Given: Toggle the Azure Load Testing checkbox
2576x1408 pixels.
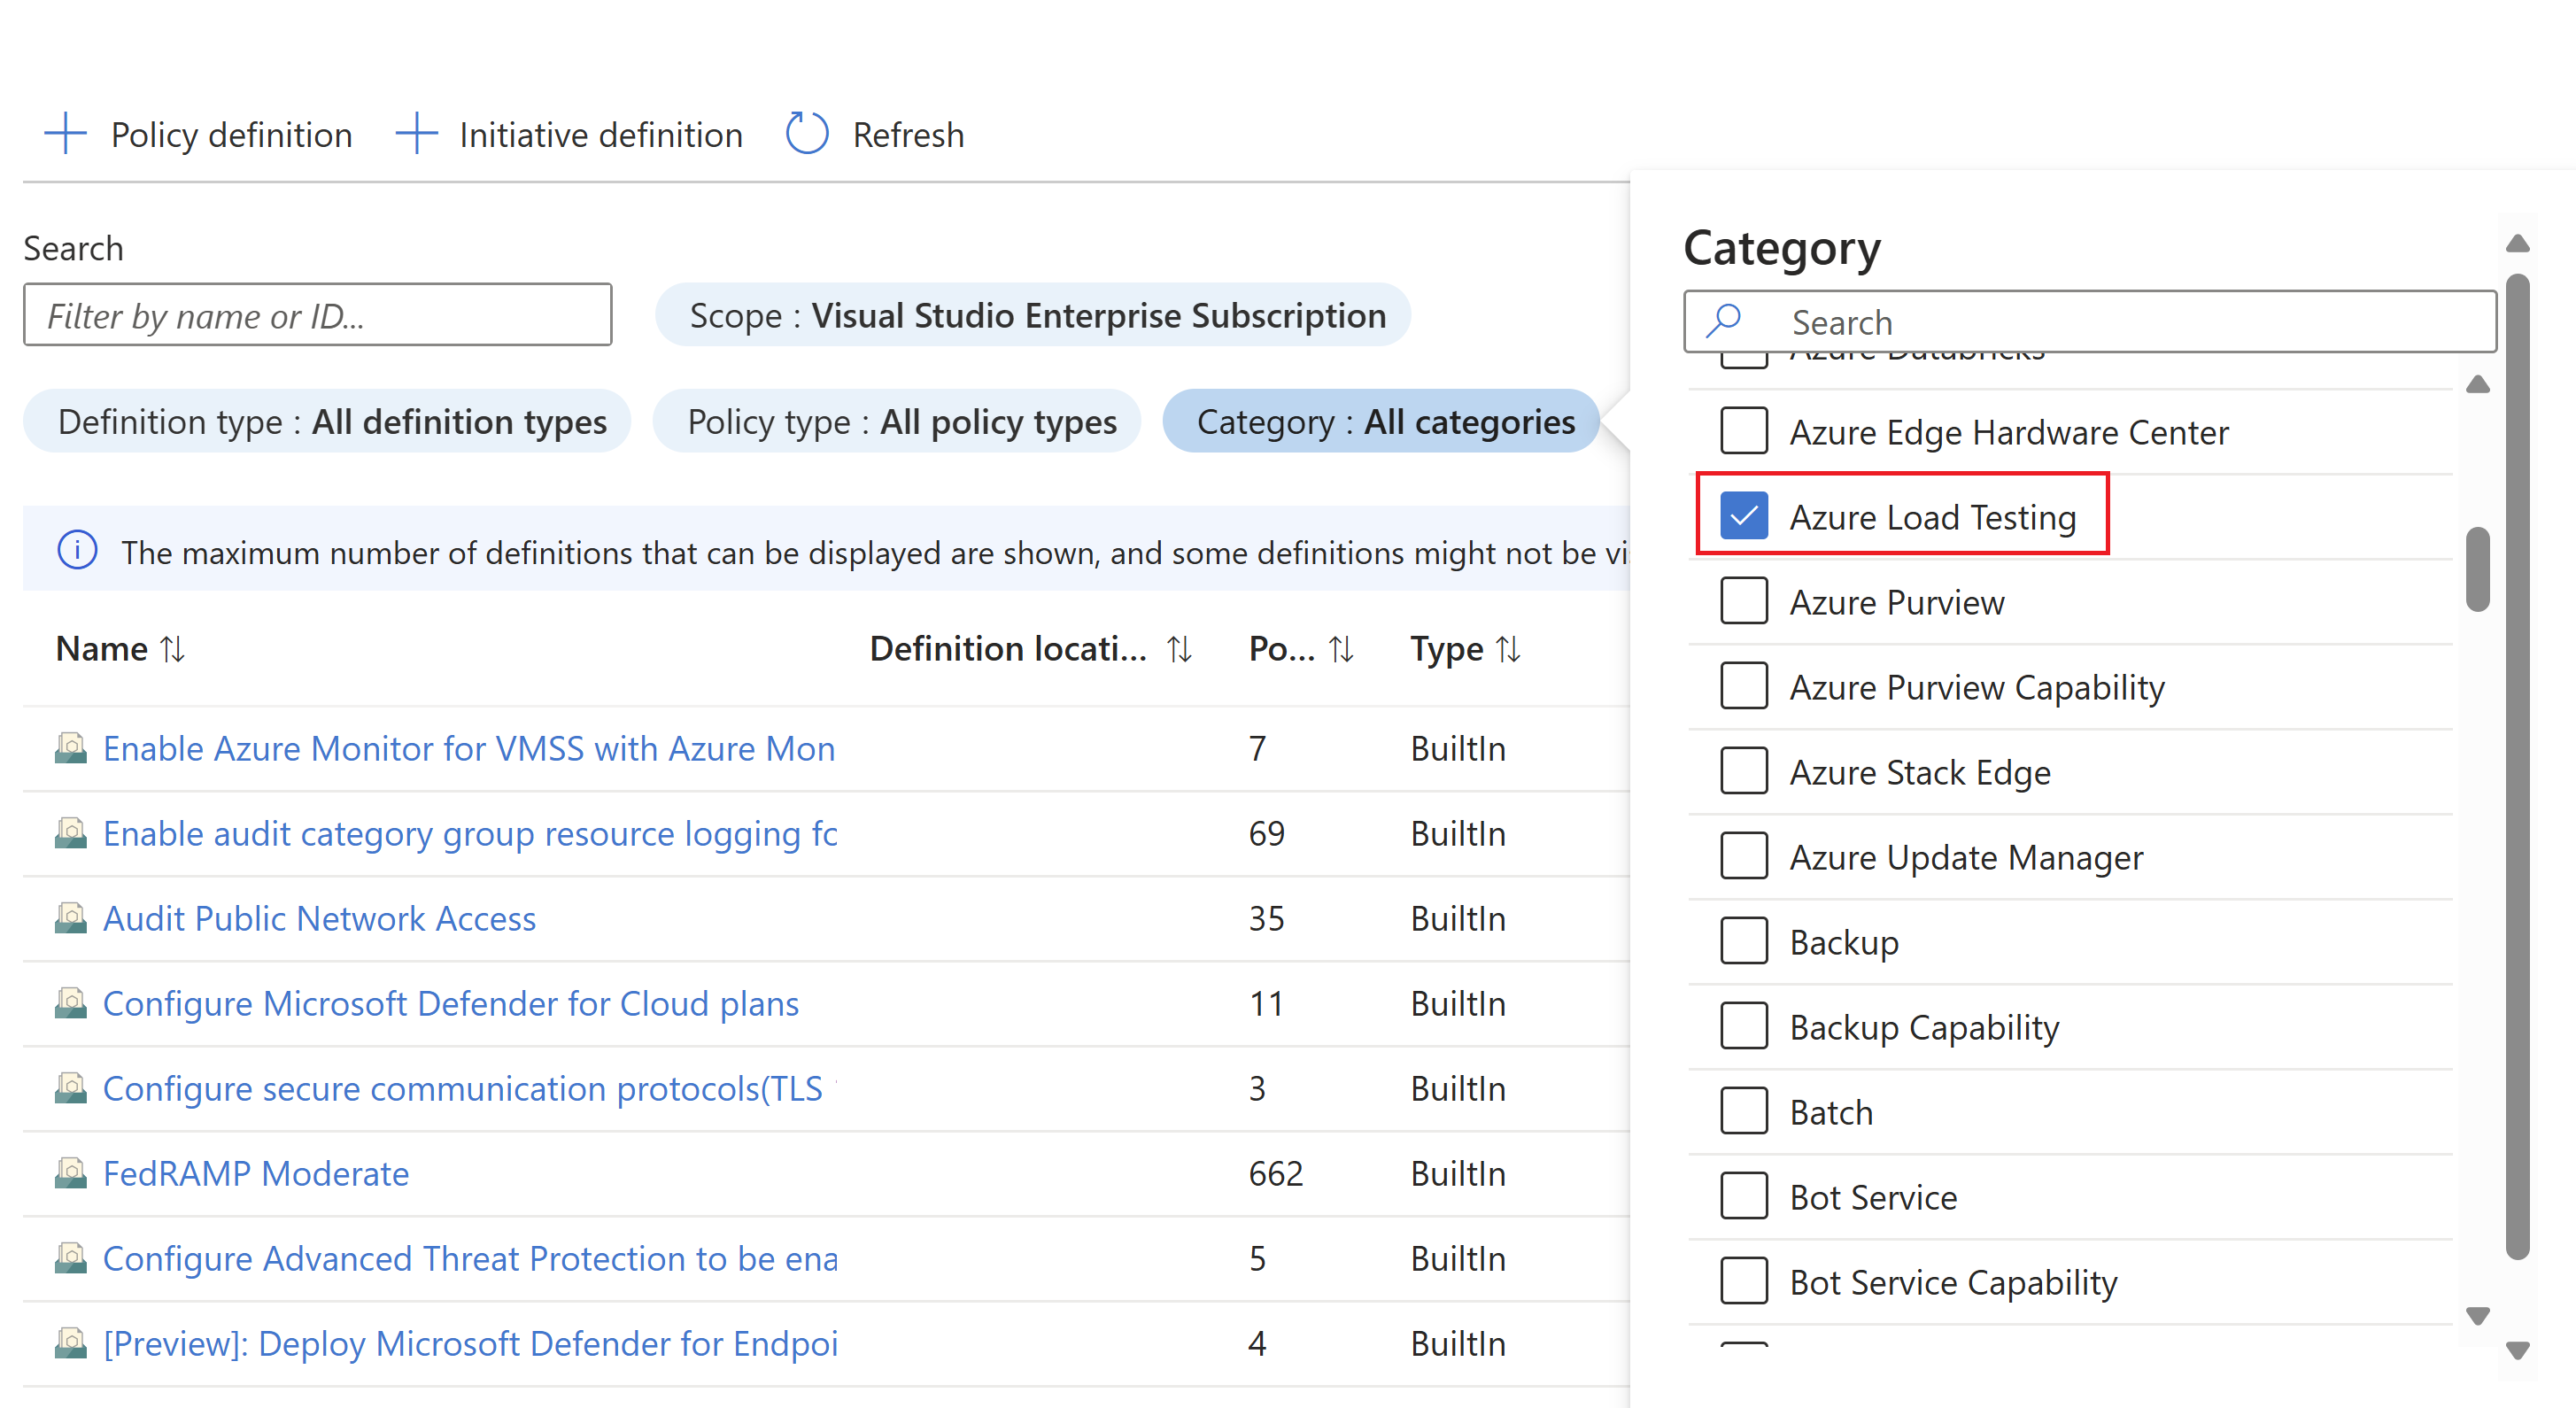Looking at the screenshot, I should click(x=1742, y=515).
